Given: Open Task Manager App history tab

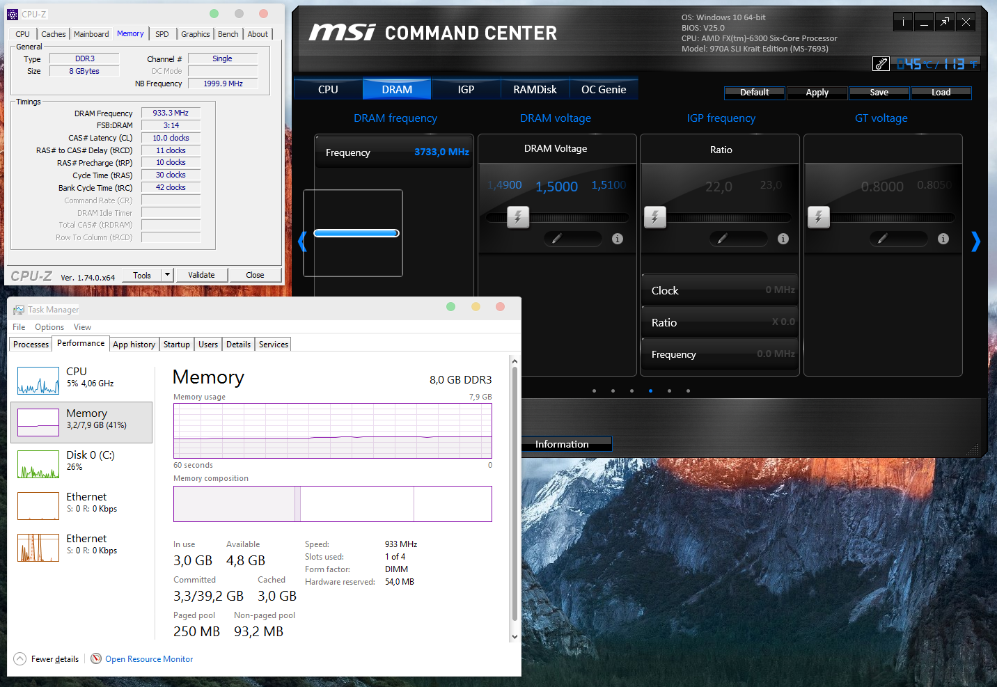Looking at the screenshot, I should tap(134, 345).
